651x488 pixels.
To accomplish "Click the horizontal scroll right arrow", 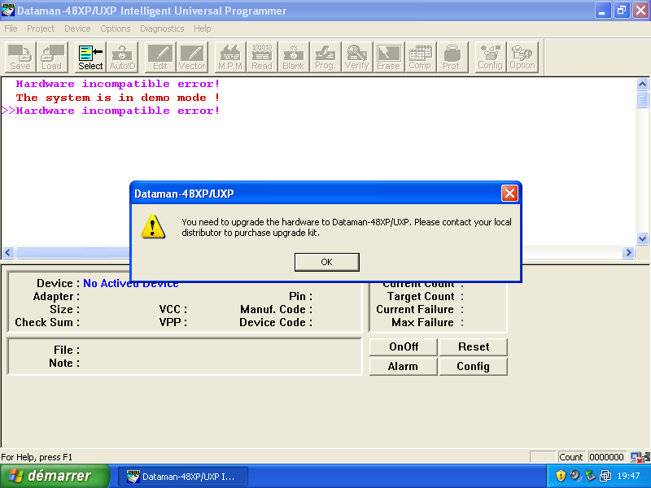I will click(628, 252).
